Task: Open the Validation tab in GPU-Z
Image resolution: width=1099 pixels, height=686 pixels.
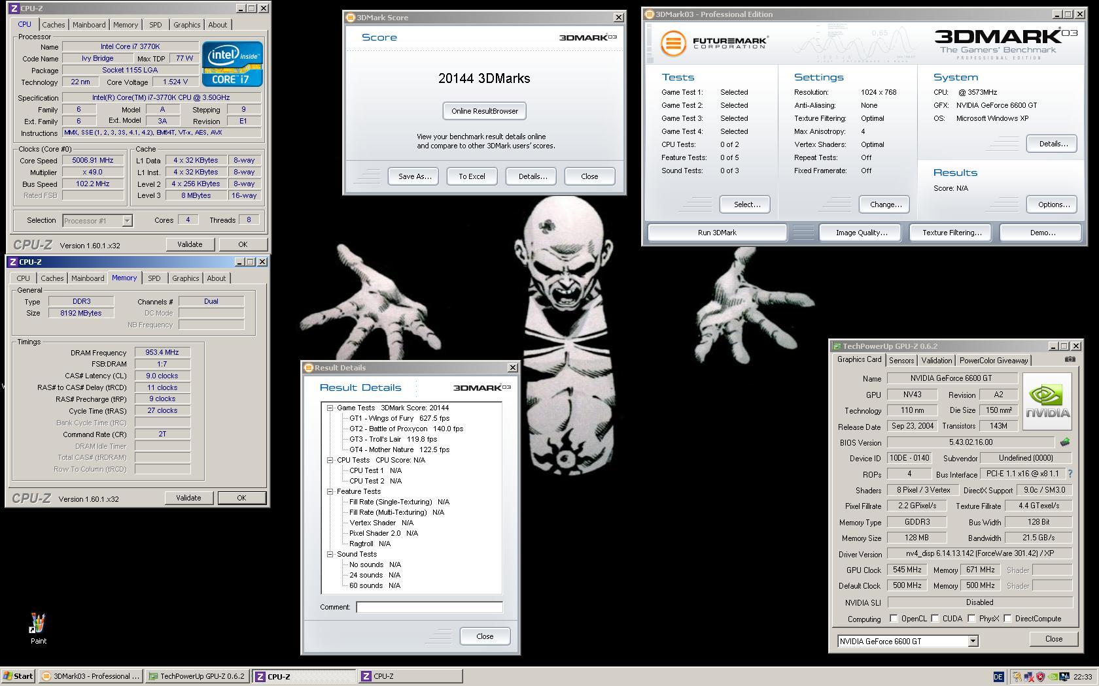Action: [936, 361]
